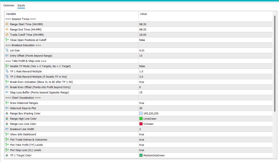This screenshot has width=279, height=162.
Task: Open the LimeGreen Range High Line swatch
Action: click(141, 119)
